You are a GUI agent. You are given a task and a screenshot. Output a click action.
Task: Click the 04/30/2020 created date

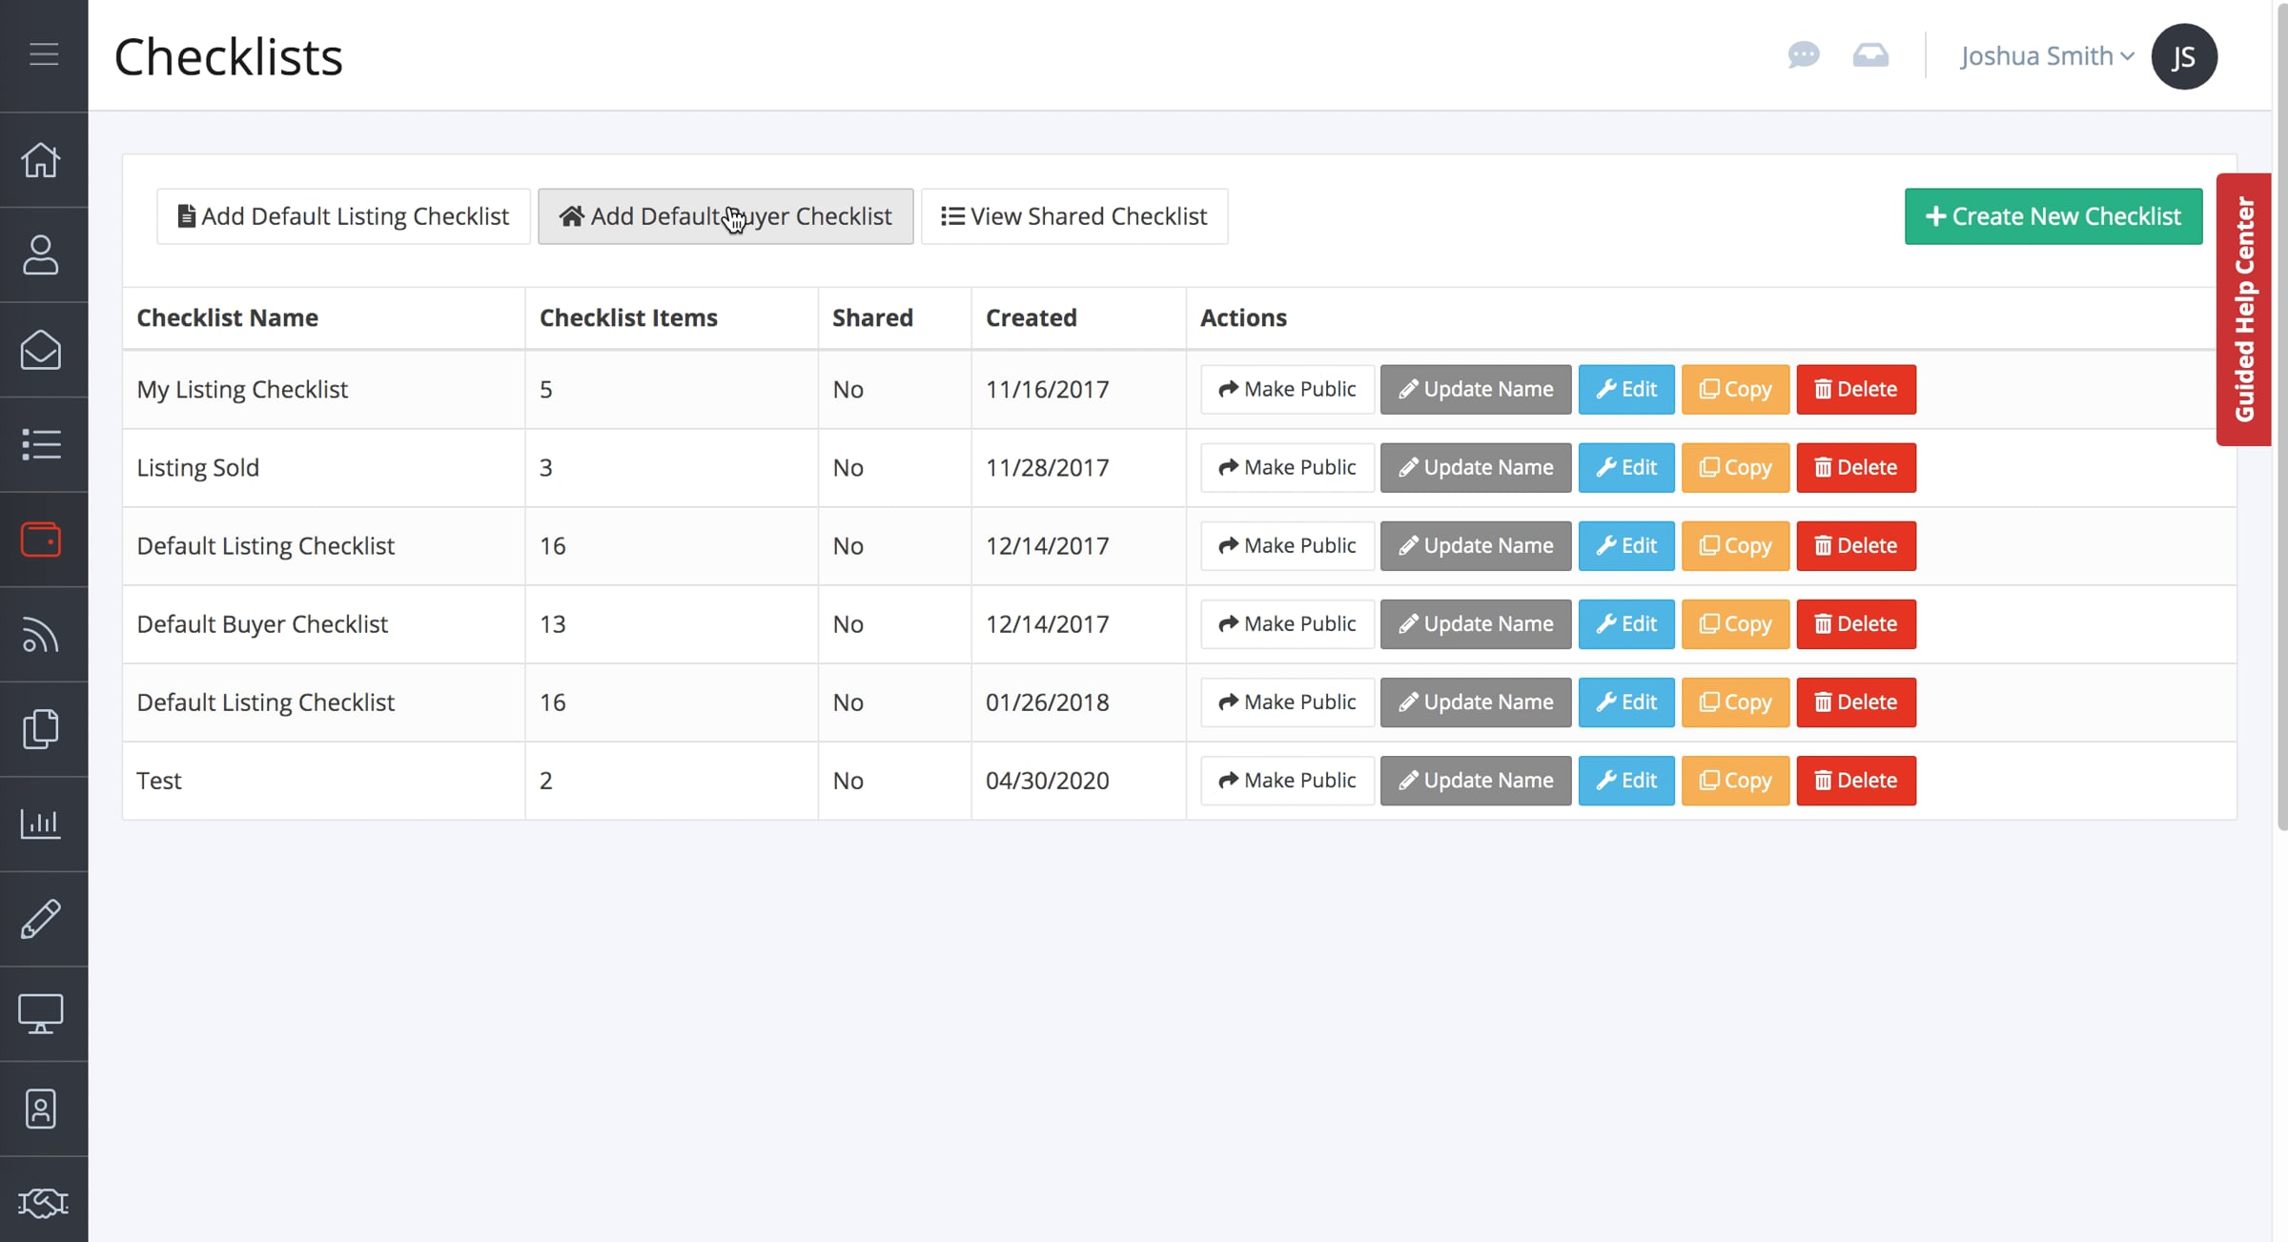[1047, 780]
